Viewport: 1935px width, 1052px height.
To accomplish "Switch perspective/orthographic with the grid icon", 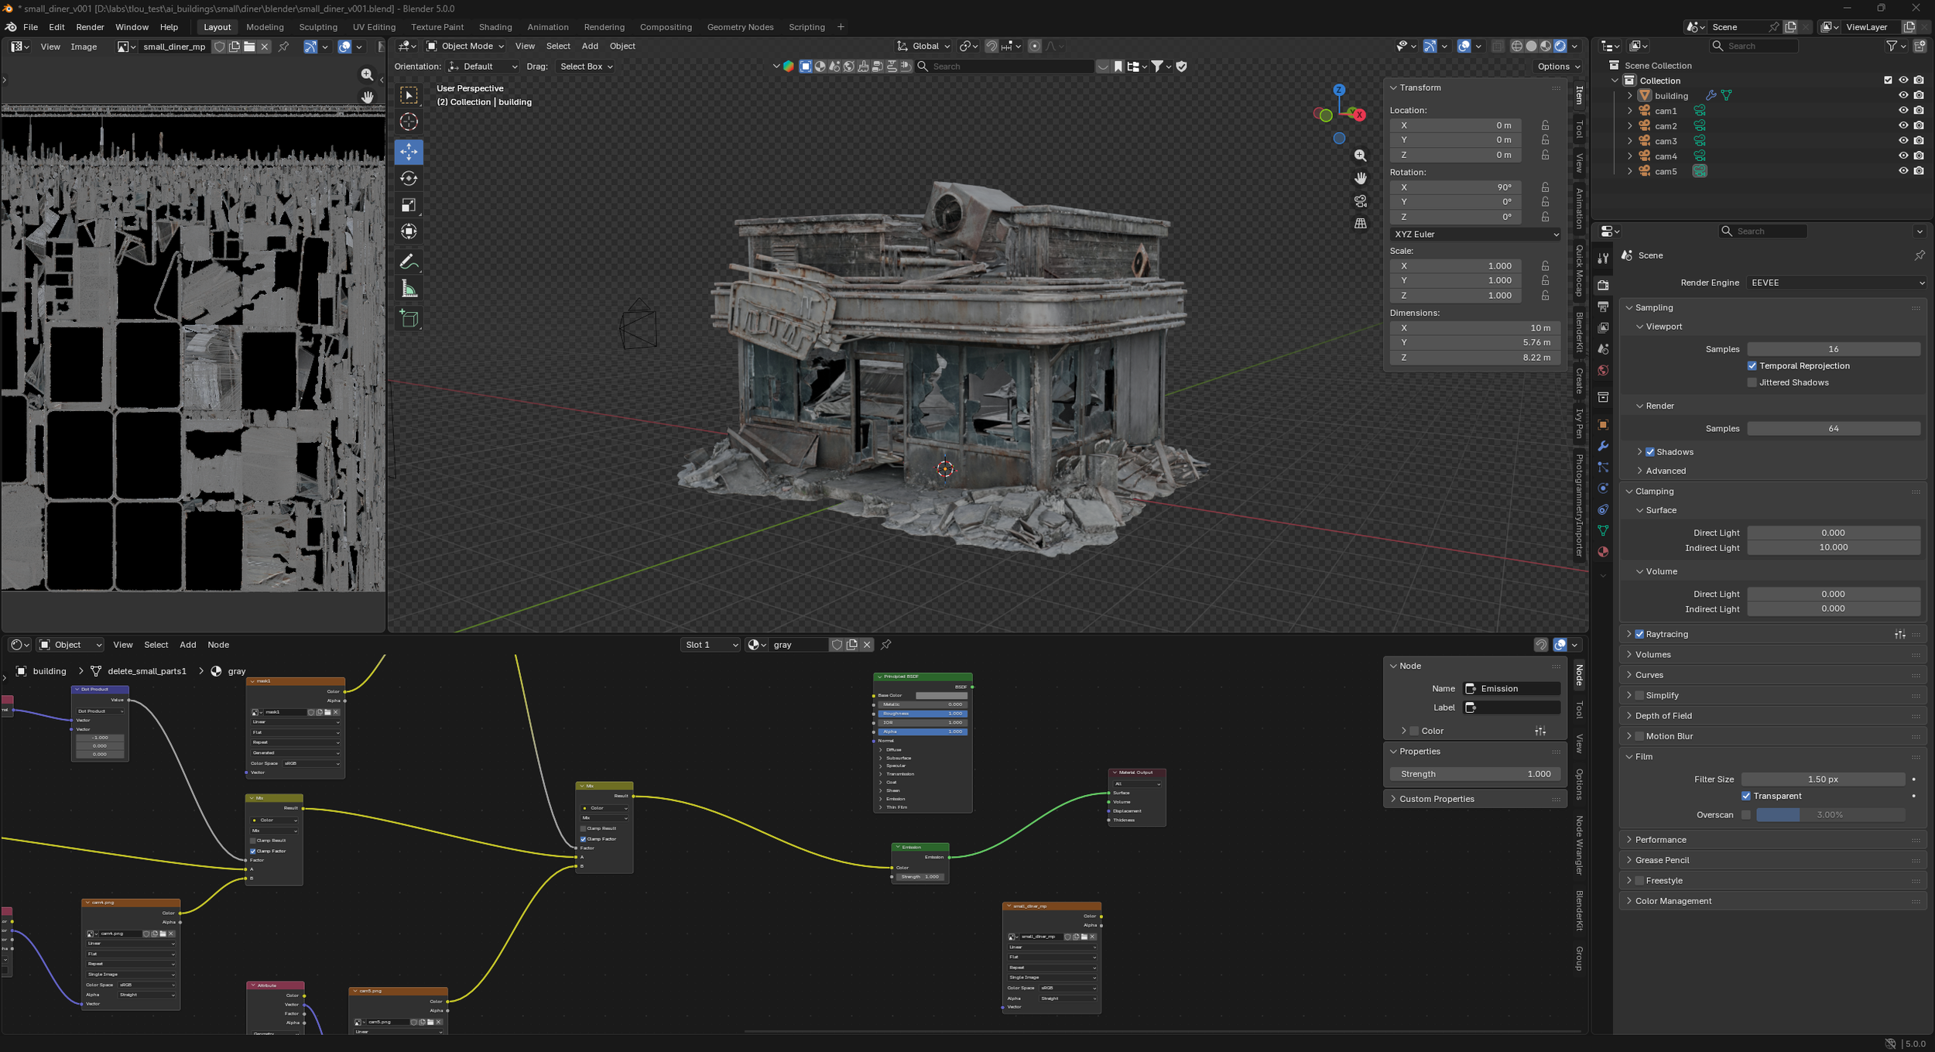I will (x=1360, y=224).
